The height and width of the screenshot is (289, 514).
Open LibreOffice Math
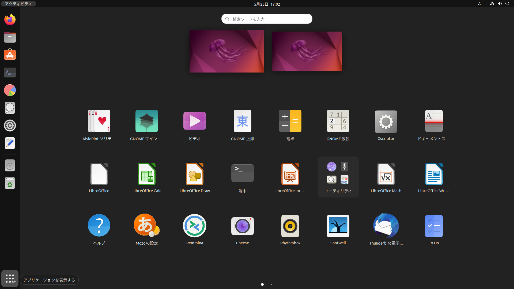tap(386, 174)
